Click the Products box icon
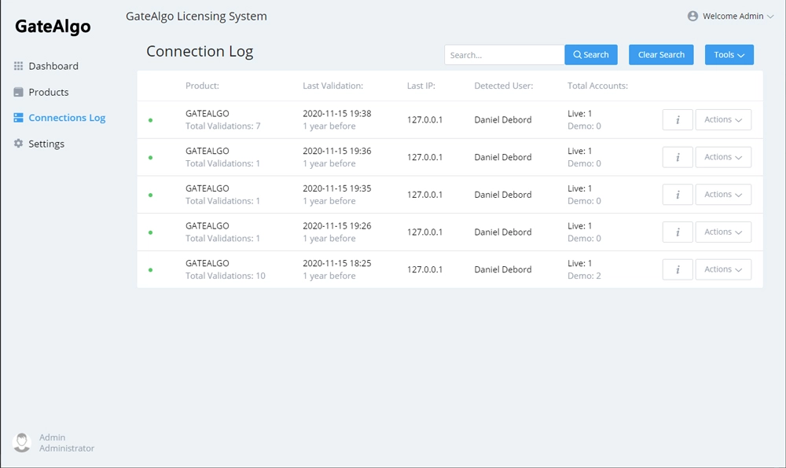 click(19, 92)
